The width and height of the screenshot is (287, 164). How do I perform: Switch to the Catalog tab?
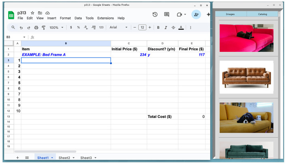coord(262,14)
